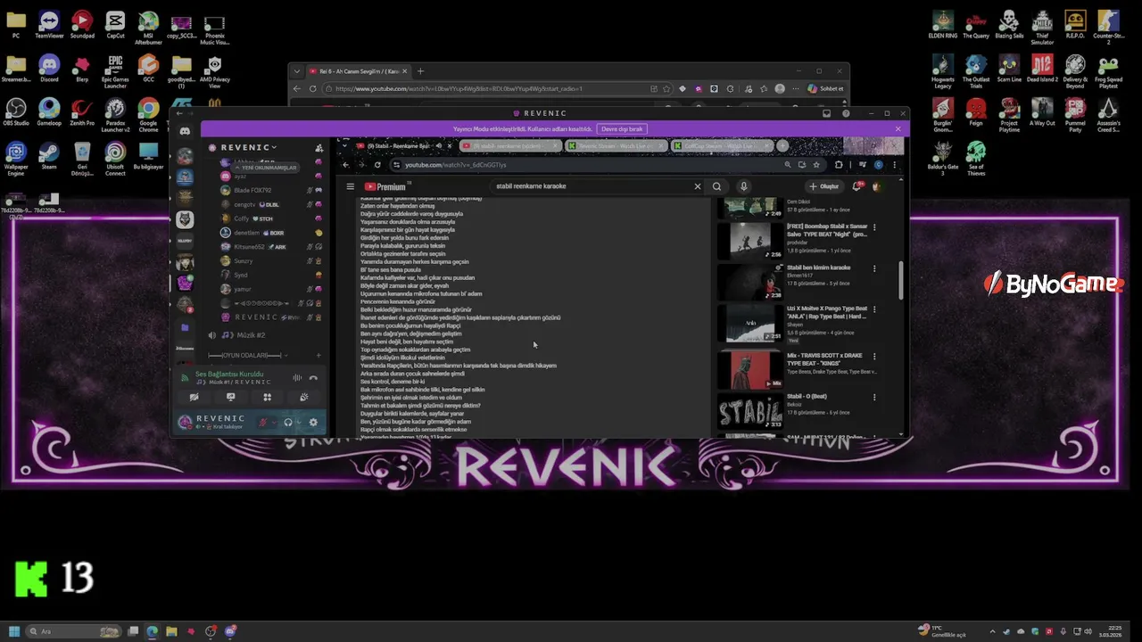
Task: Dismiss streamer mode with Devre dışı bırak
Action: coord(622,129)
